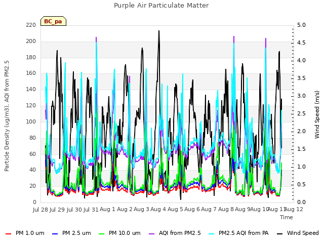Click the cyan PM2.5 AQI from PA swatch
This screenshot has width=324, height=243.
click(x=212, y=234)
